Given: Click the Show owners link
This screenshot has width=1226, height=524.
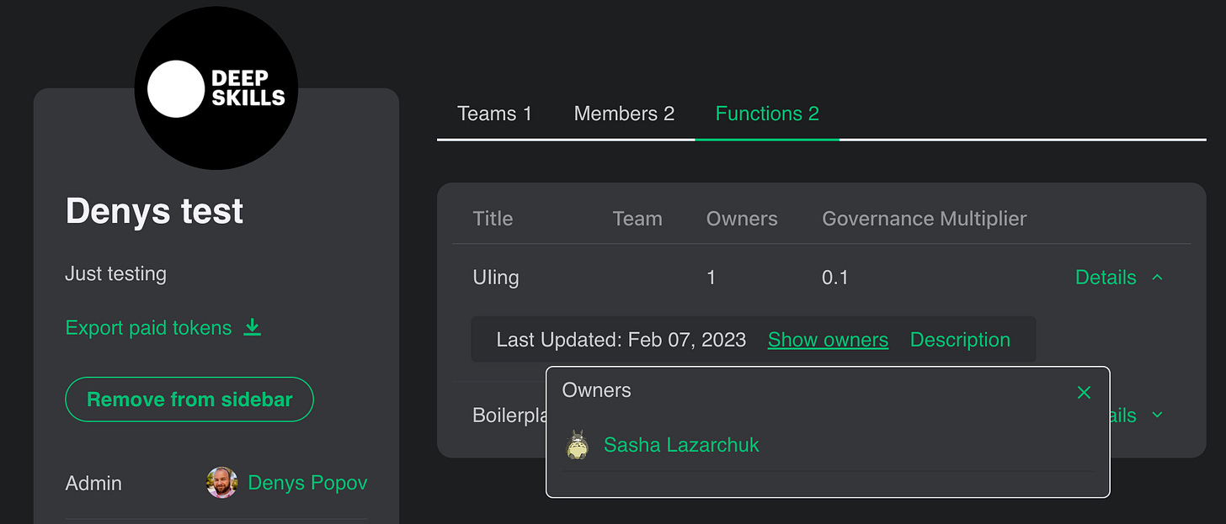Looking at the screenshot, I should (828, 340).
